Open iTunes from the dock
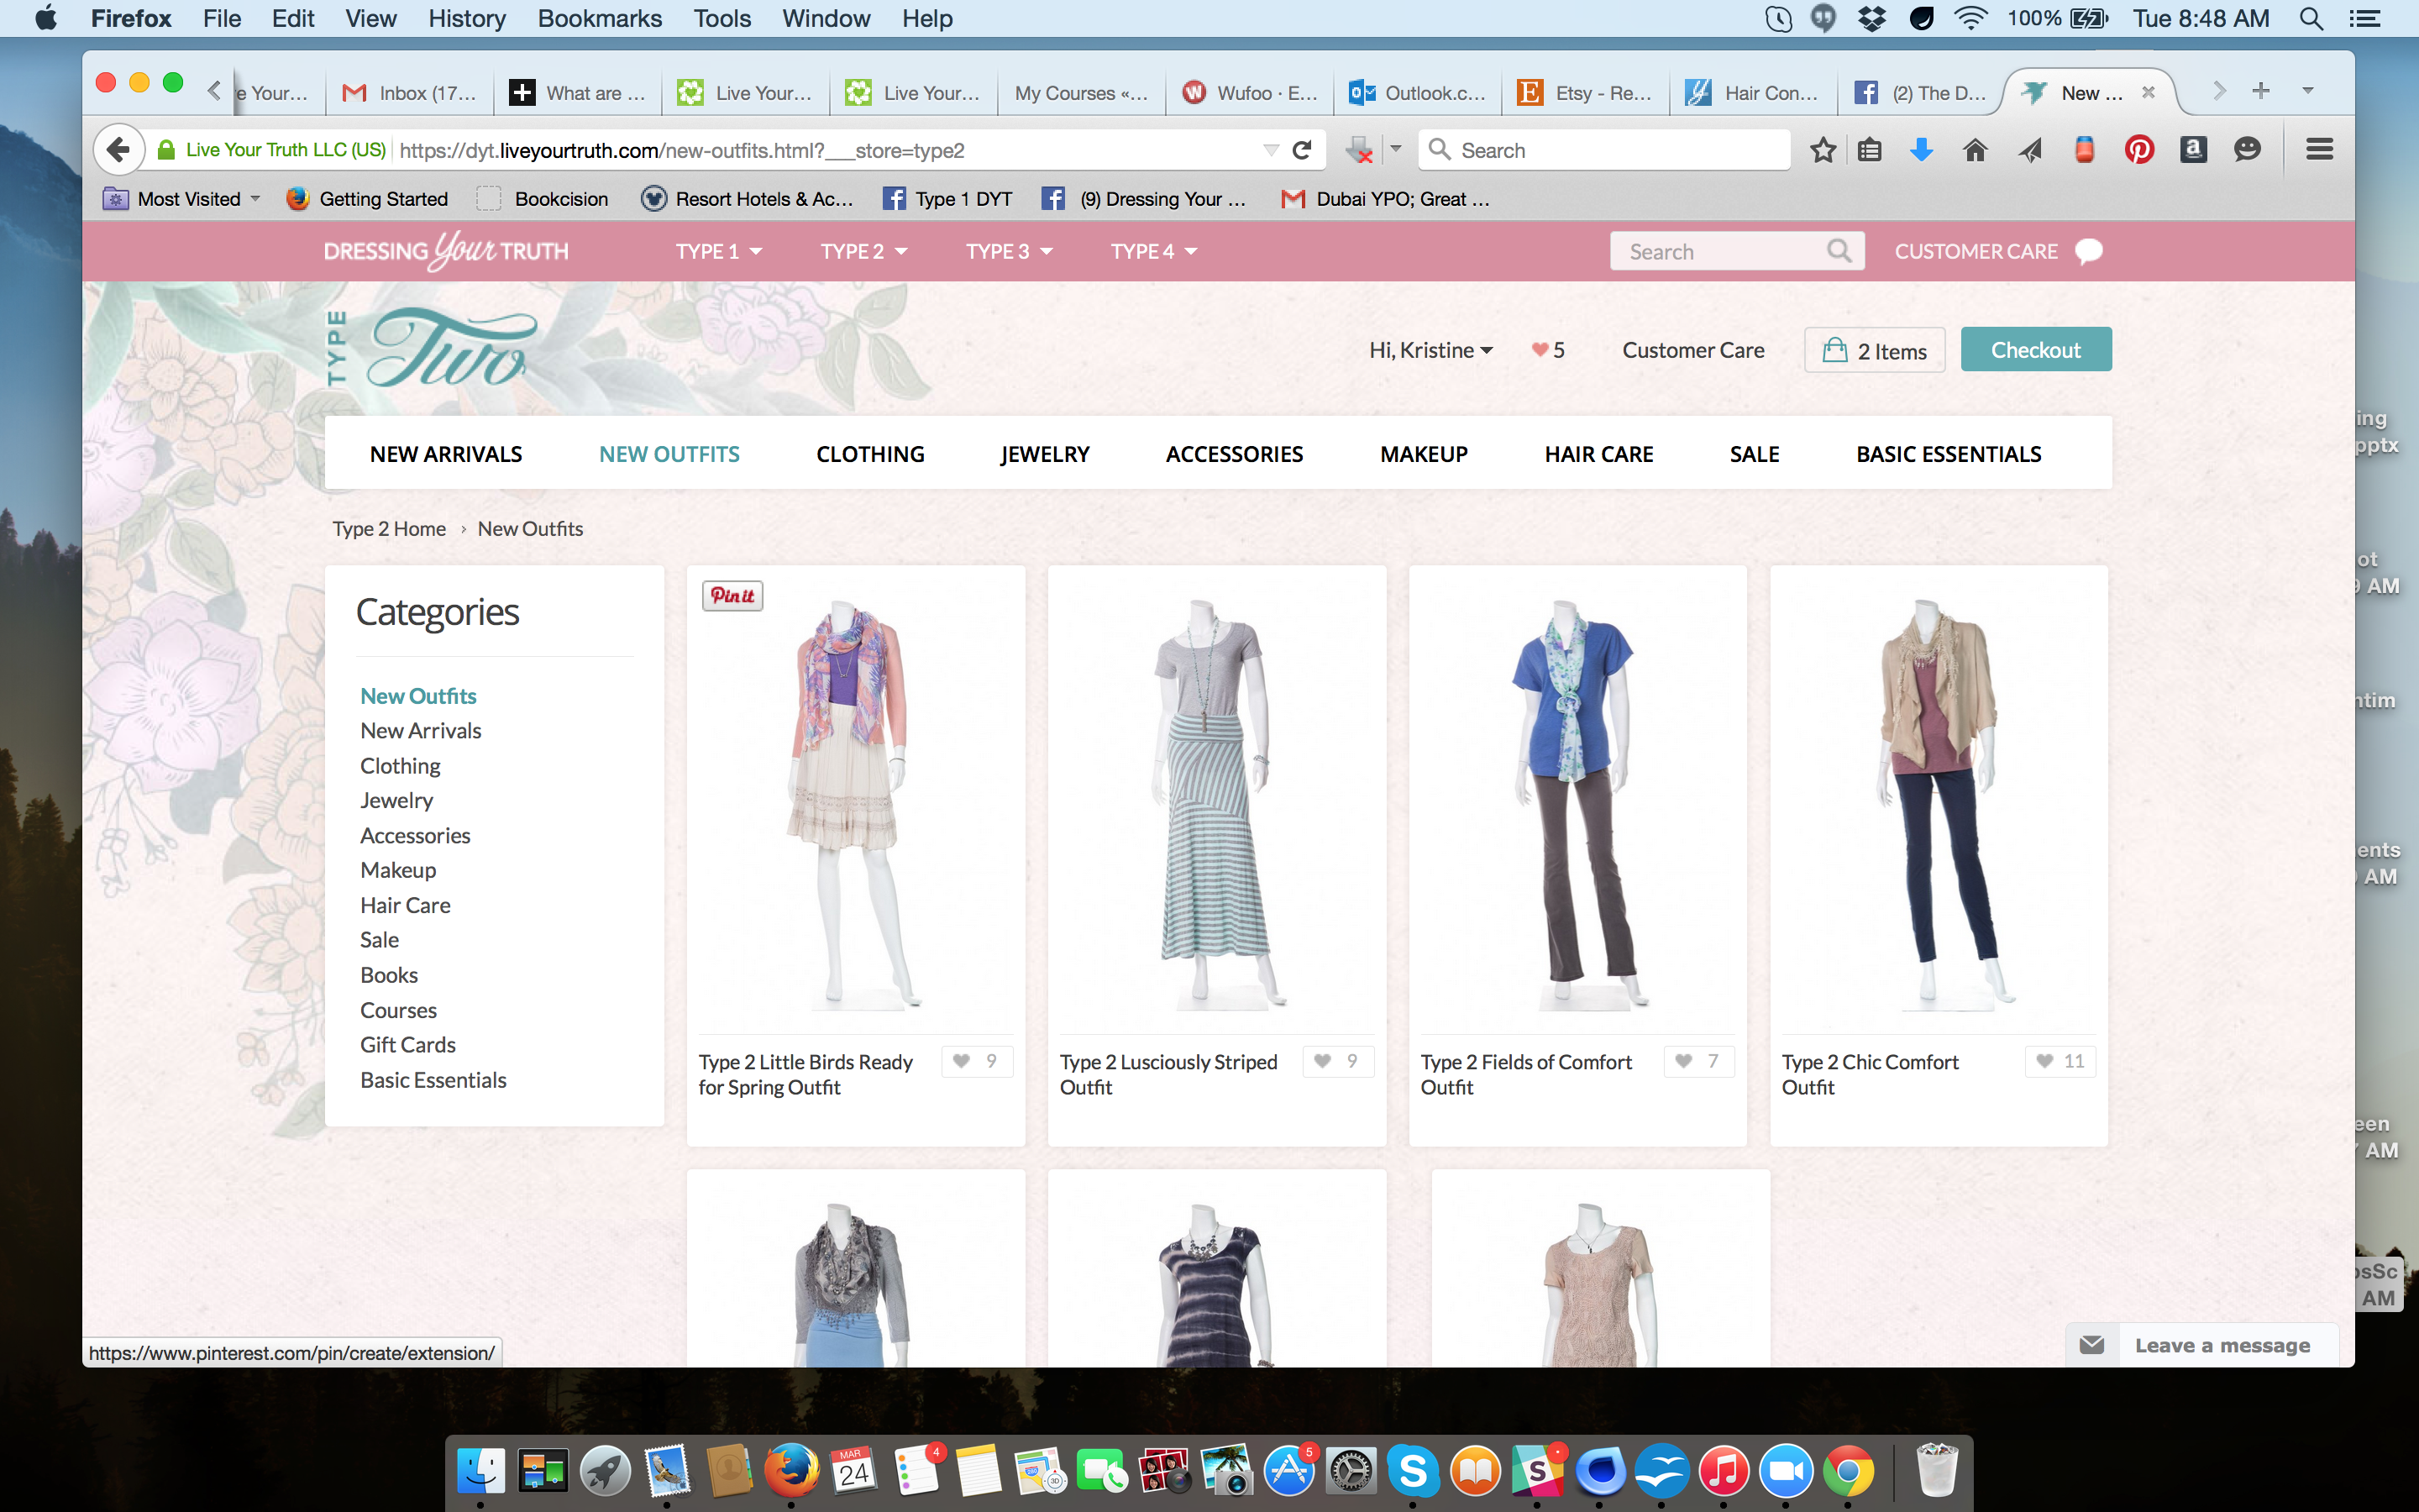The width and height of the screenshot is (2419, 1512). click(1724, 1471)
